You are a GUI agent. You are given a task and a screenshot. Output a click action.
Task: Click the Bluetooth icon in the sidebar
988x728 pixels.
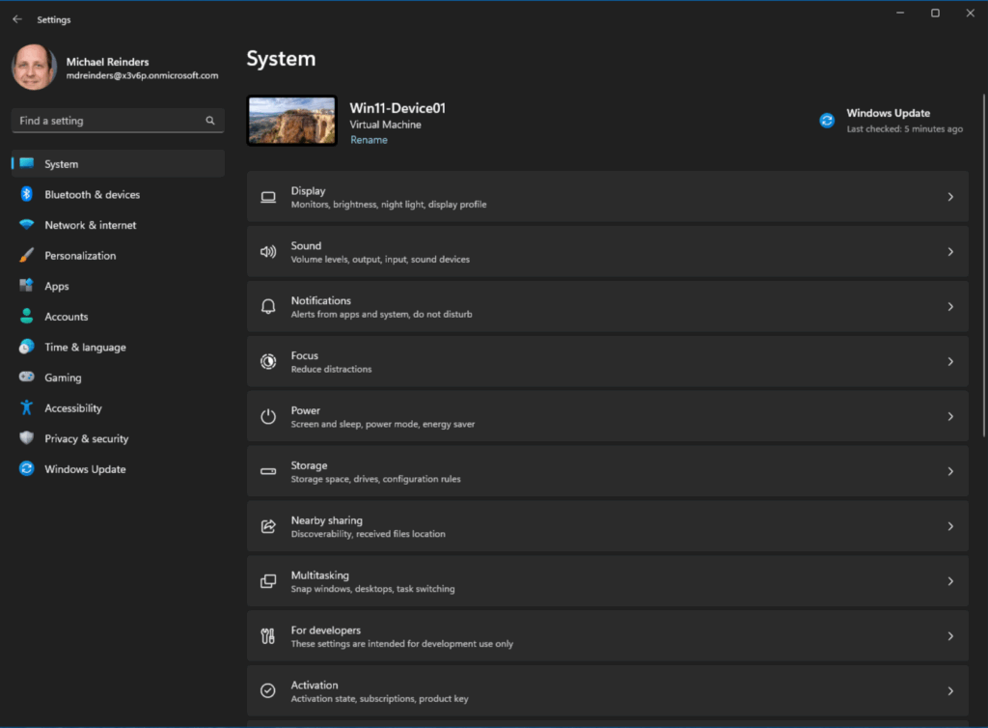pos(26,194)
